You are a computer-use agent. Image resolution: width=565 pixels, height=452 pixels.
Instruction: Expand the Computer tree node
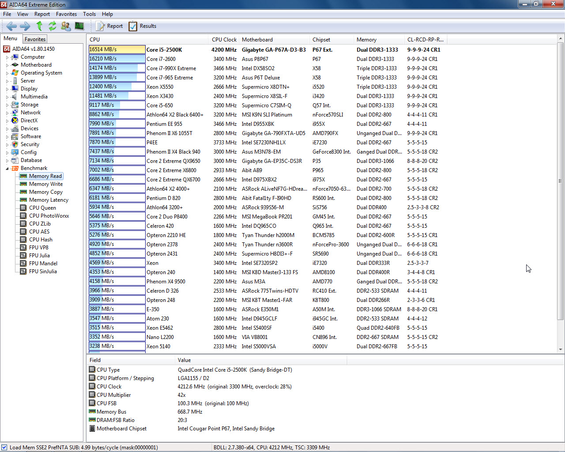coord(7,57)
